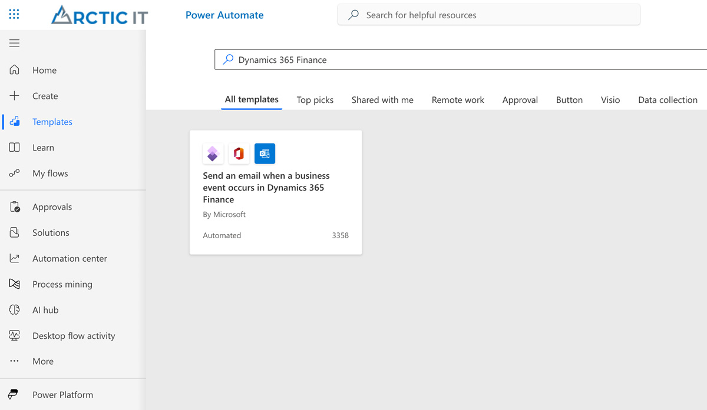Click the magnifier icon in the template search bar

tap(228, 59)
